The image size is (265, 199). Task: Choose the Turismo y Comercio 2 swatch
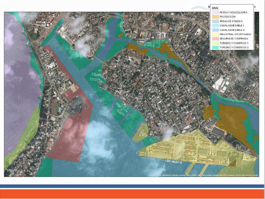pos(215,48)
